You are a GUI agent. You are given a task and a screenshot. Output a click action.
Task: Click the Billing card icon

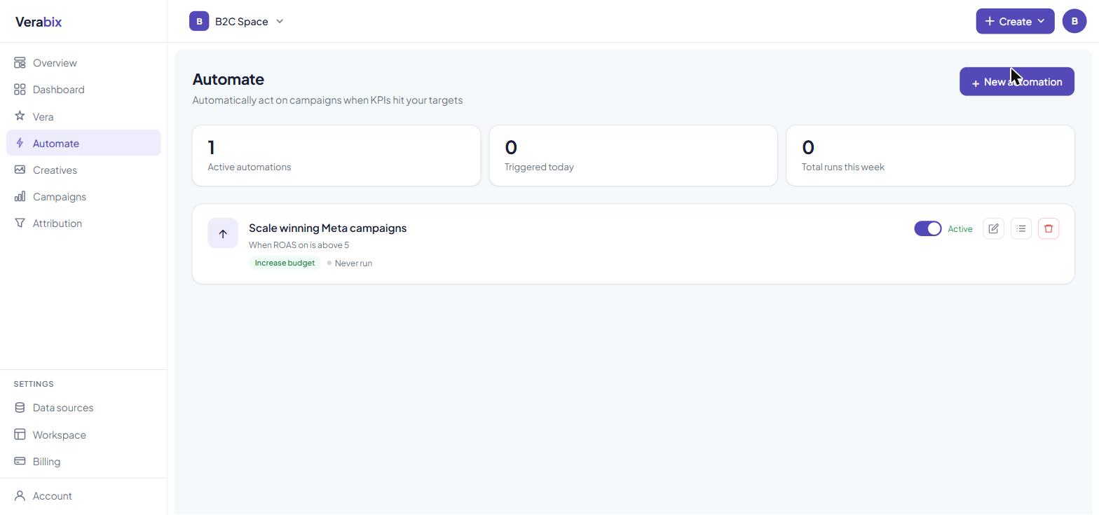20,461
